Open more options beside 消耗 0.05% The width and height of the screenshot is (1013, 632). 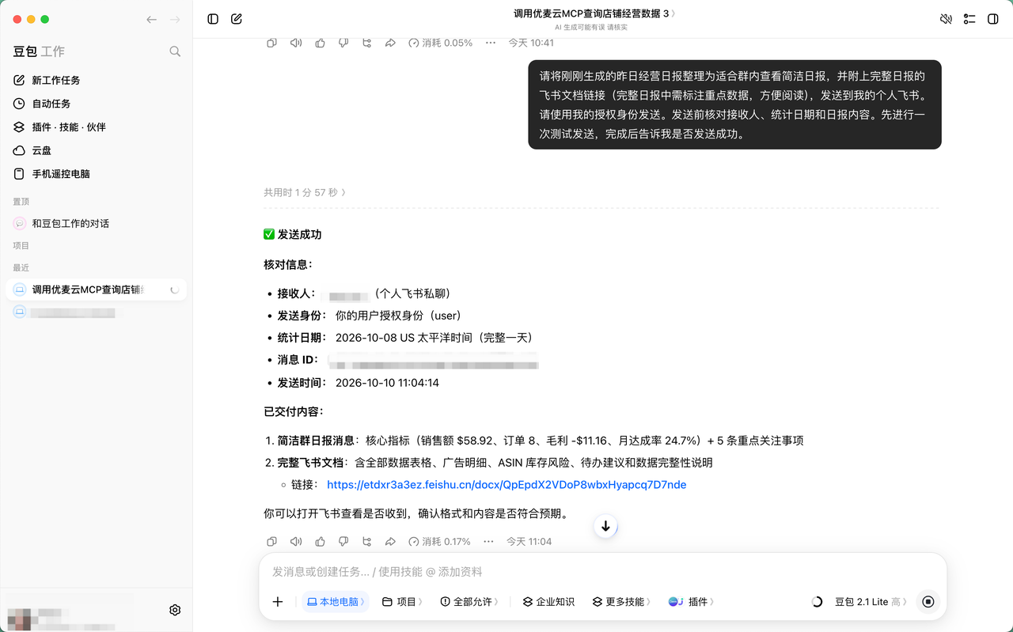pyautogui.click(x=491, y=43)
